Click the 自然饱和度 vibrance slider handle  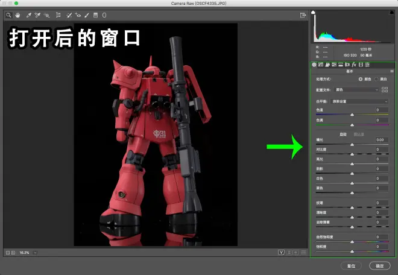click(352, 242)
